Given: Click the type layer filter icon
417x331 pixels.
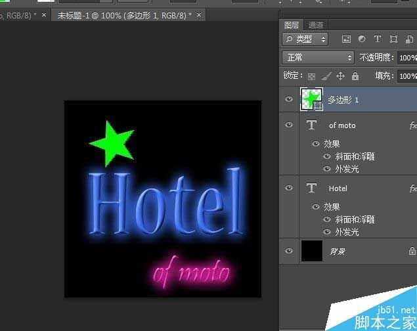Looking at the screenshot, I should 378,39.
